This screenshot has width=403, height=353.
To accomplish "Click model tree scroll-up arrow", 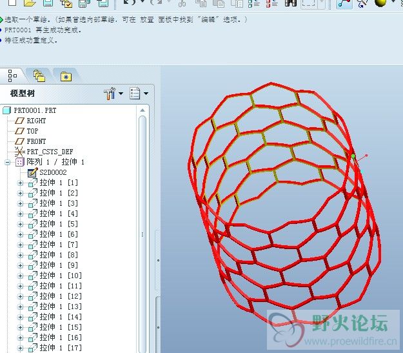I will coord(143,110).
